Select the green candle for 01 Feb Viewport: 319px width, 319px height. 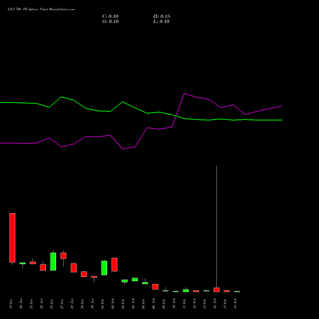tap(104, 268)
